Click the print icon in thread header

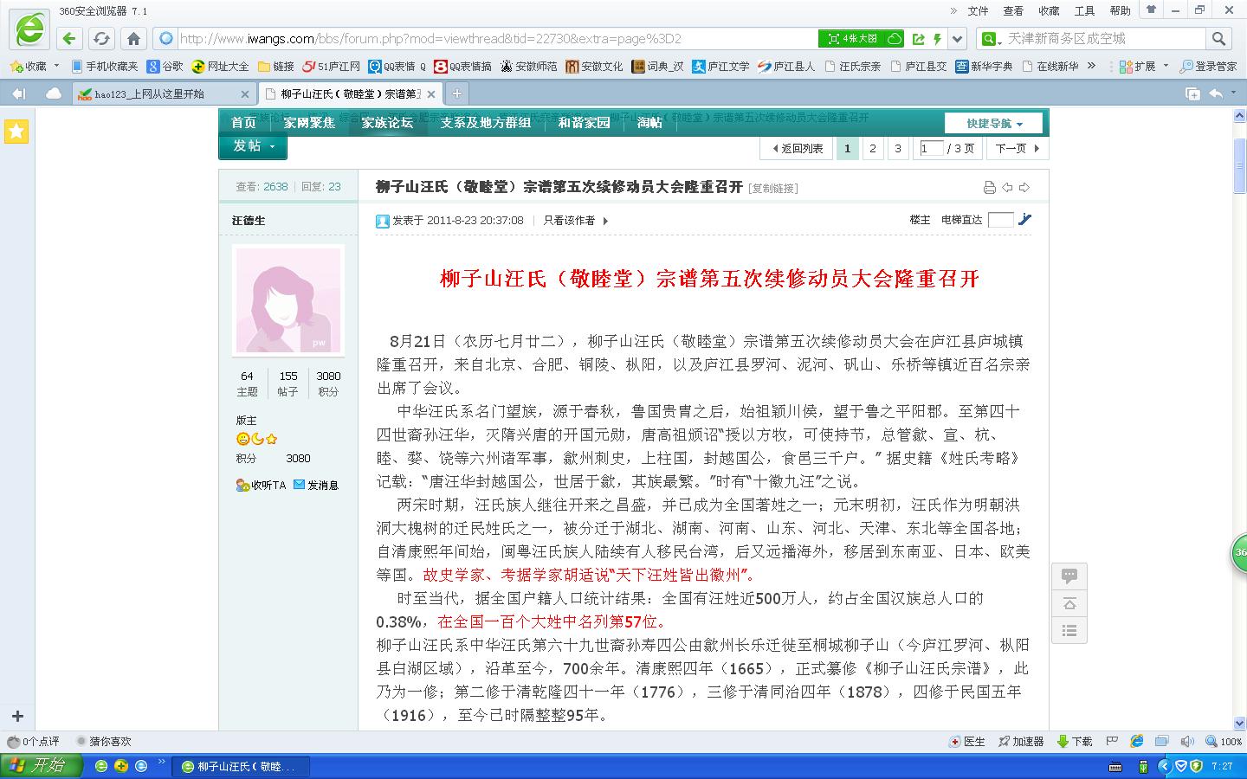click(x=989, y=188)
